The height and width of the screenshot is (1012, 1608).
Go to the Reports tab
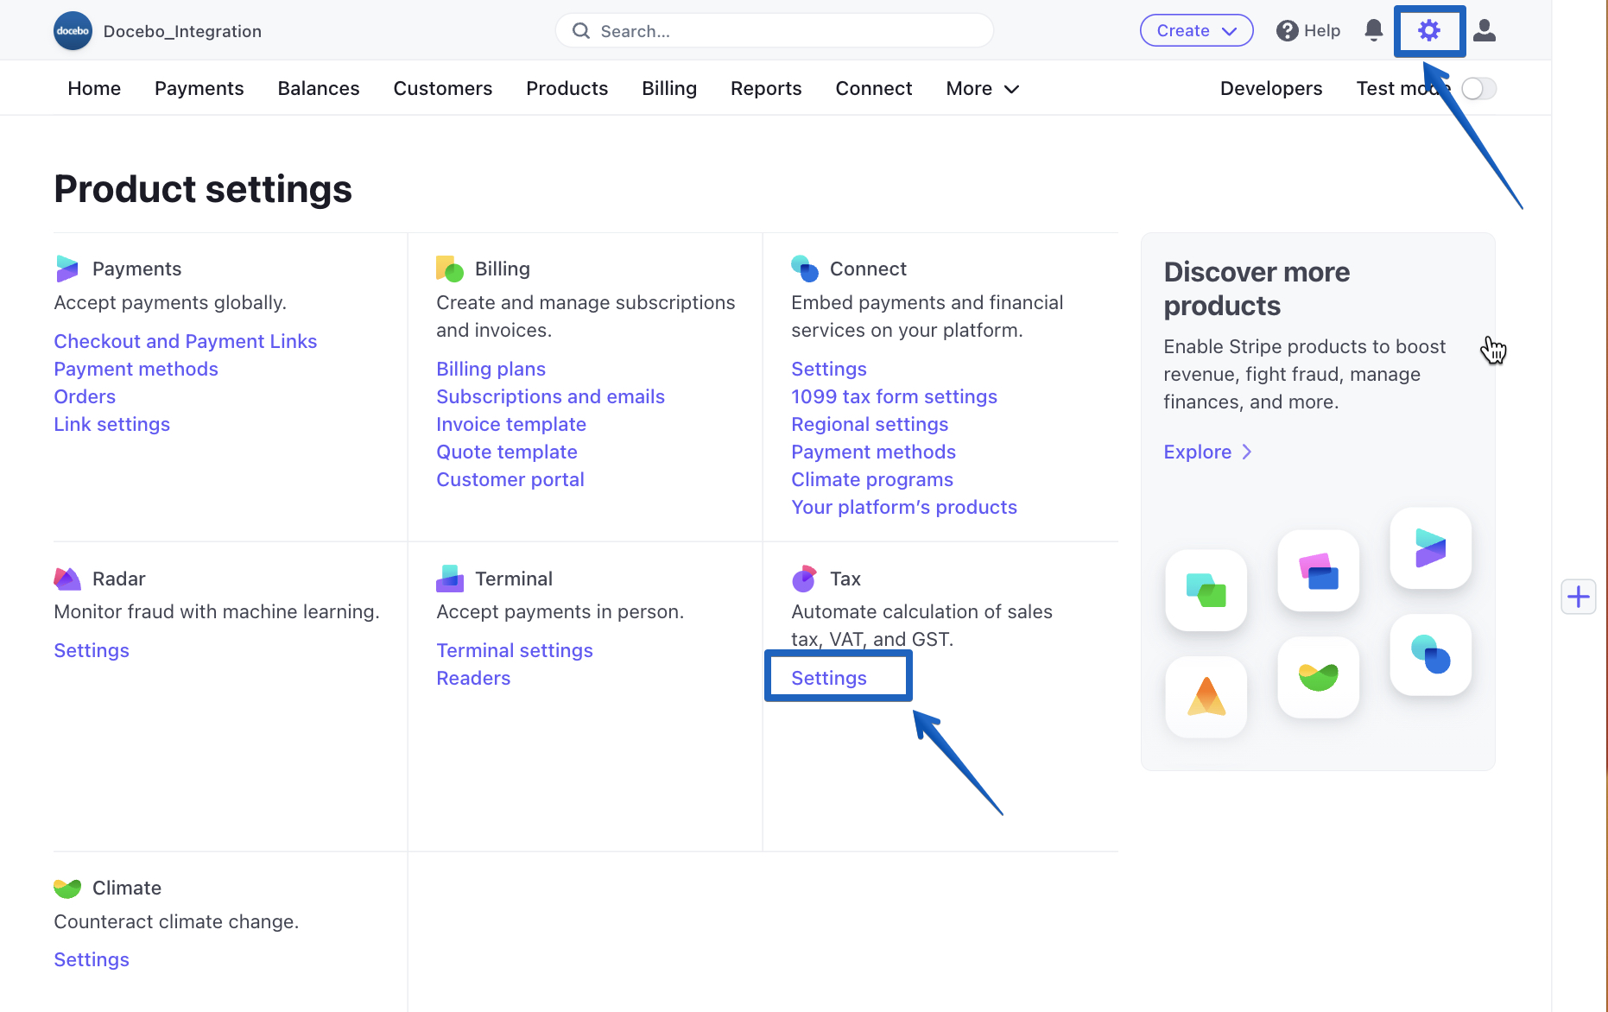click(x=766, y=89)
